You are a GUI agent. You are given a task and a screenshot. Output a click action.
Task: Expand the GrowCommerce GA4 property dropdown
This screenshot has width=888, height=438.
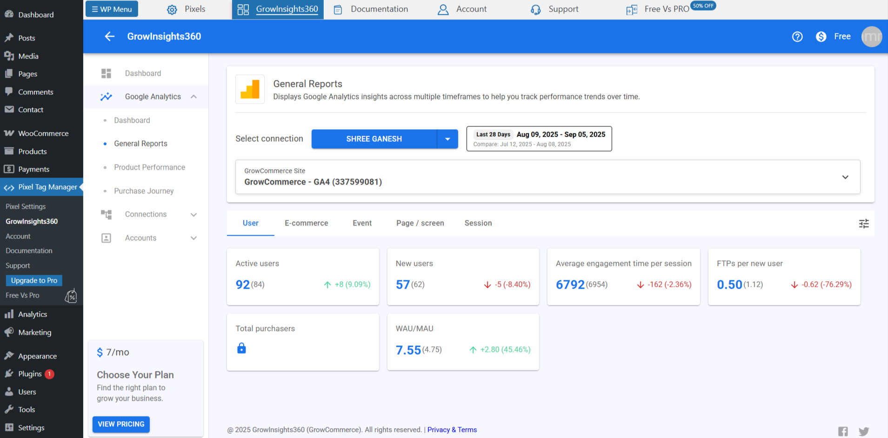click(845, 177)
